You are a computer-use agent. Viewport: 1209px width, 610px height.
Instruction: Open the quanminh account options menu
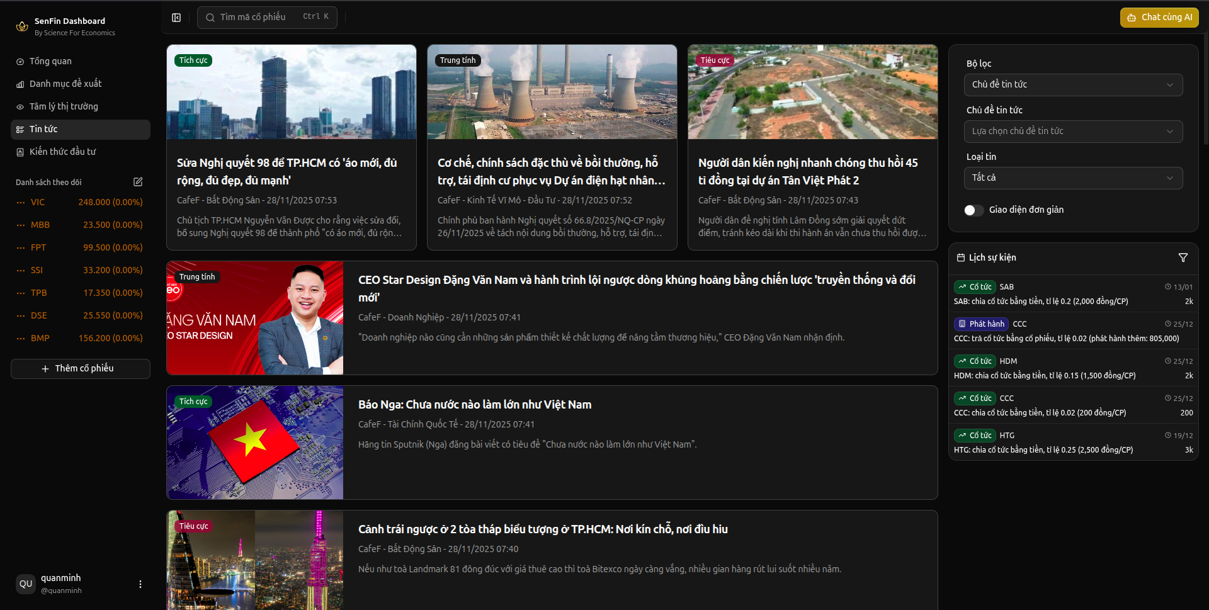[140, 584]
